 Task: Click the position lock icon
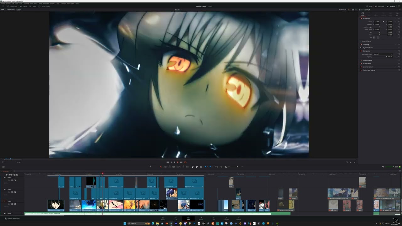[x=201, y=167]
